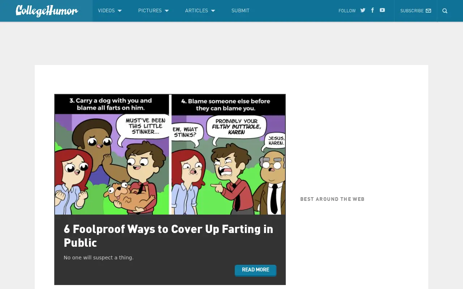
Task: Open the Twitter follow icon
Action: pos(363,10)
